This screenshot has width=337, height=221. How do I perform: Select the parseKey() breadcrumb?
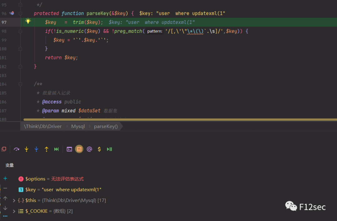click(106, 126)
